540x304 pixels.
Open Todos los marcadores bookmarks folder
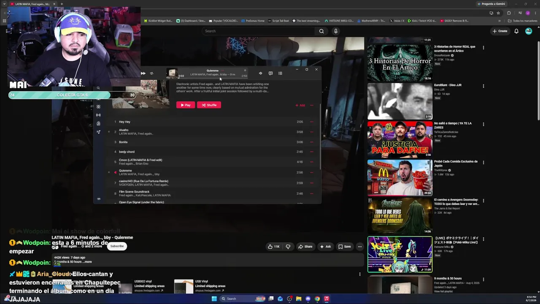[x=522, y=21]
